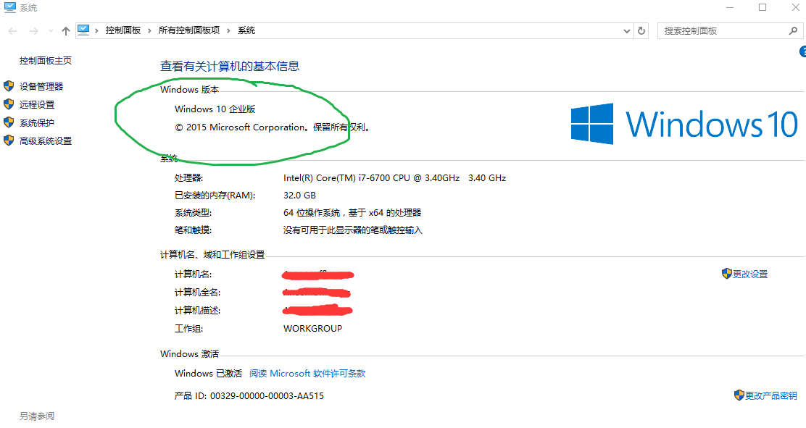
Task: Click shield icon beside 远程设置
Action: [9, 104]
